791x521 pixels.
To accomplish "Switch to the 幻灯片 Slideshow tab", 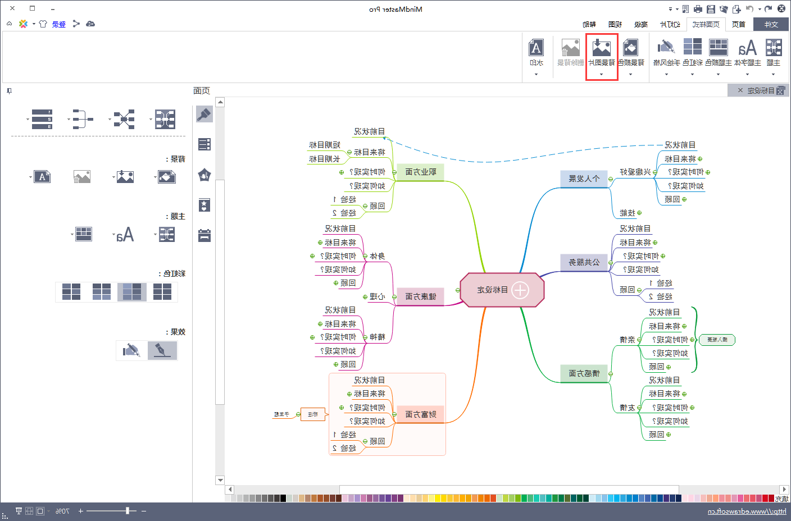I will [670, 24].
